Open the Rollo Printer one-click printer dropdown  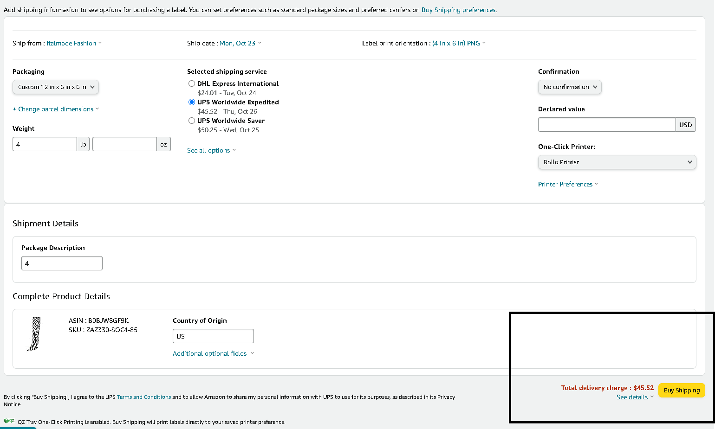coord(617,162)
